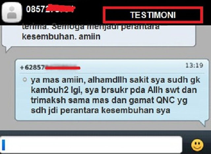Image resolution: width=211 pixels, height=154 pixels.
Task: Focus the message text input field
Action: pos(91,145)
